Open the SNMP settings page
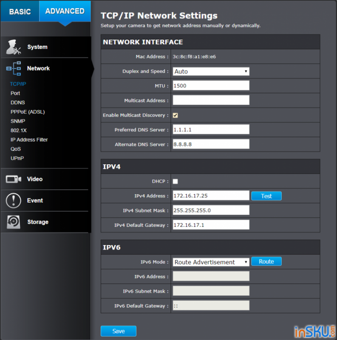This screenshot has width=337, height=340. click(x=18, y=121)
